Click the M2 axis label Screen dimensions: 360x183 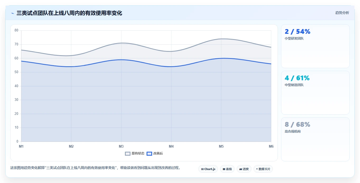(71, 146)
